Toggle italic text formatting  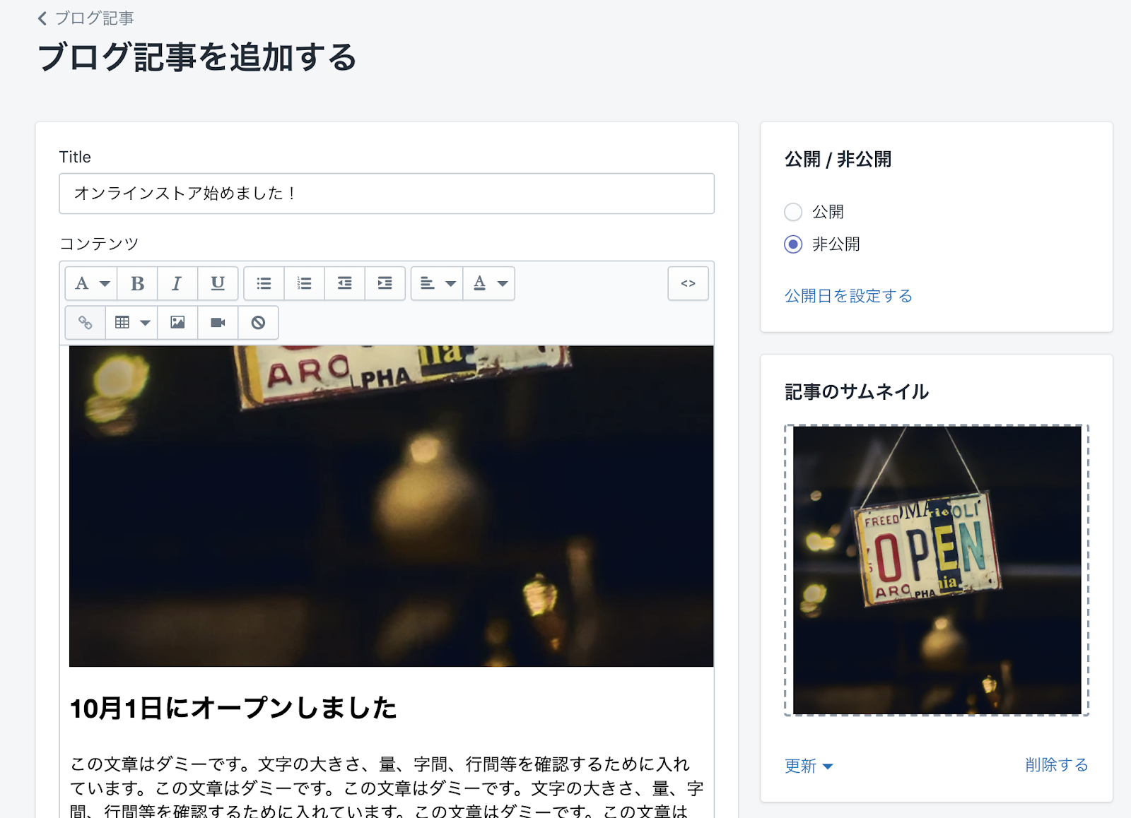point(177,283)
